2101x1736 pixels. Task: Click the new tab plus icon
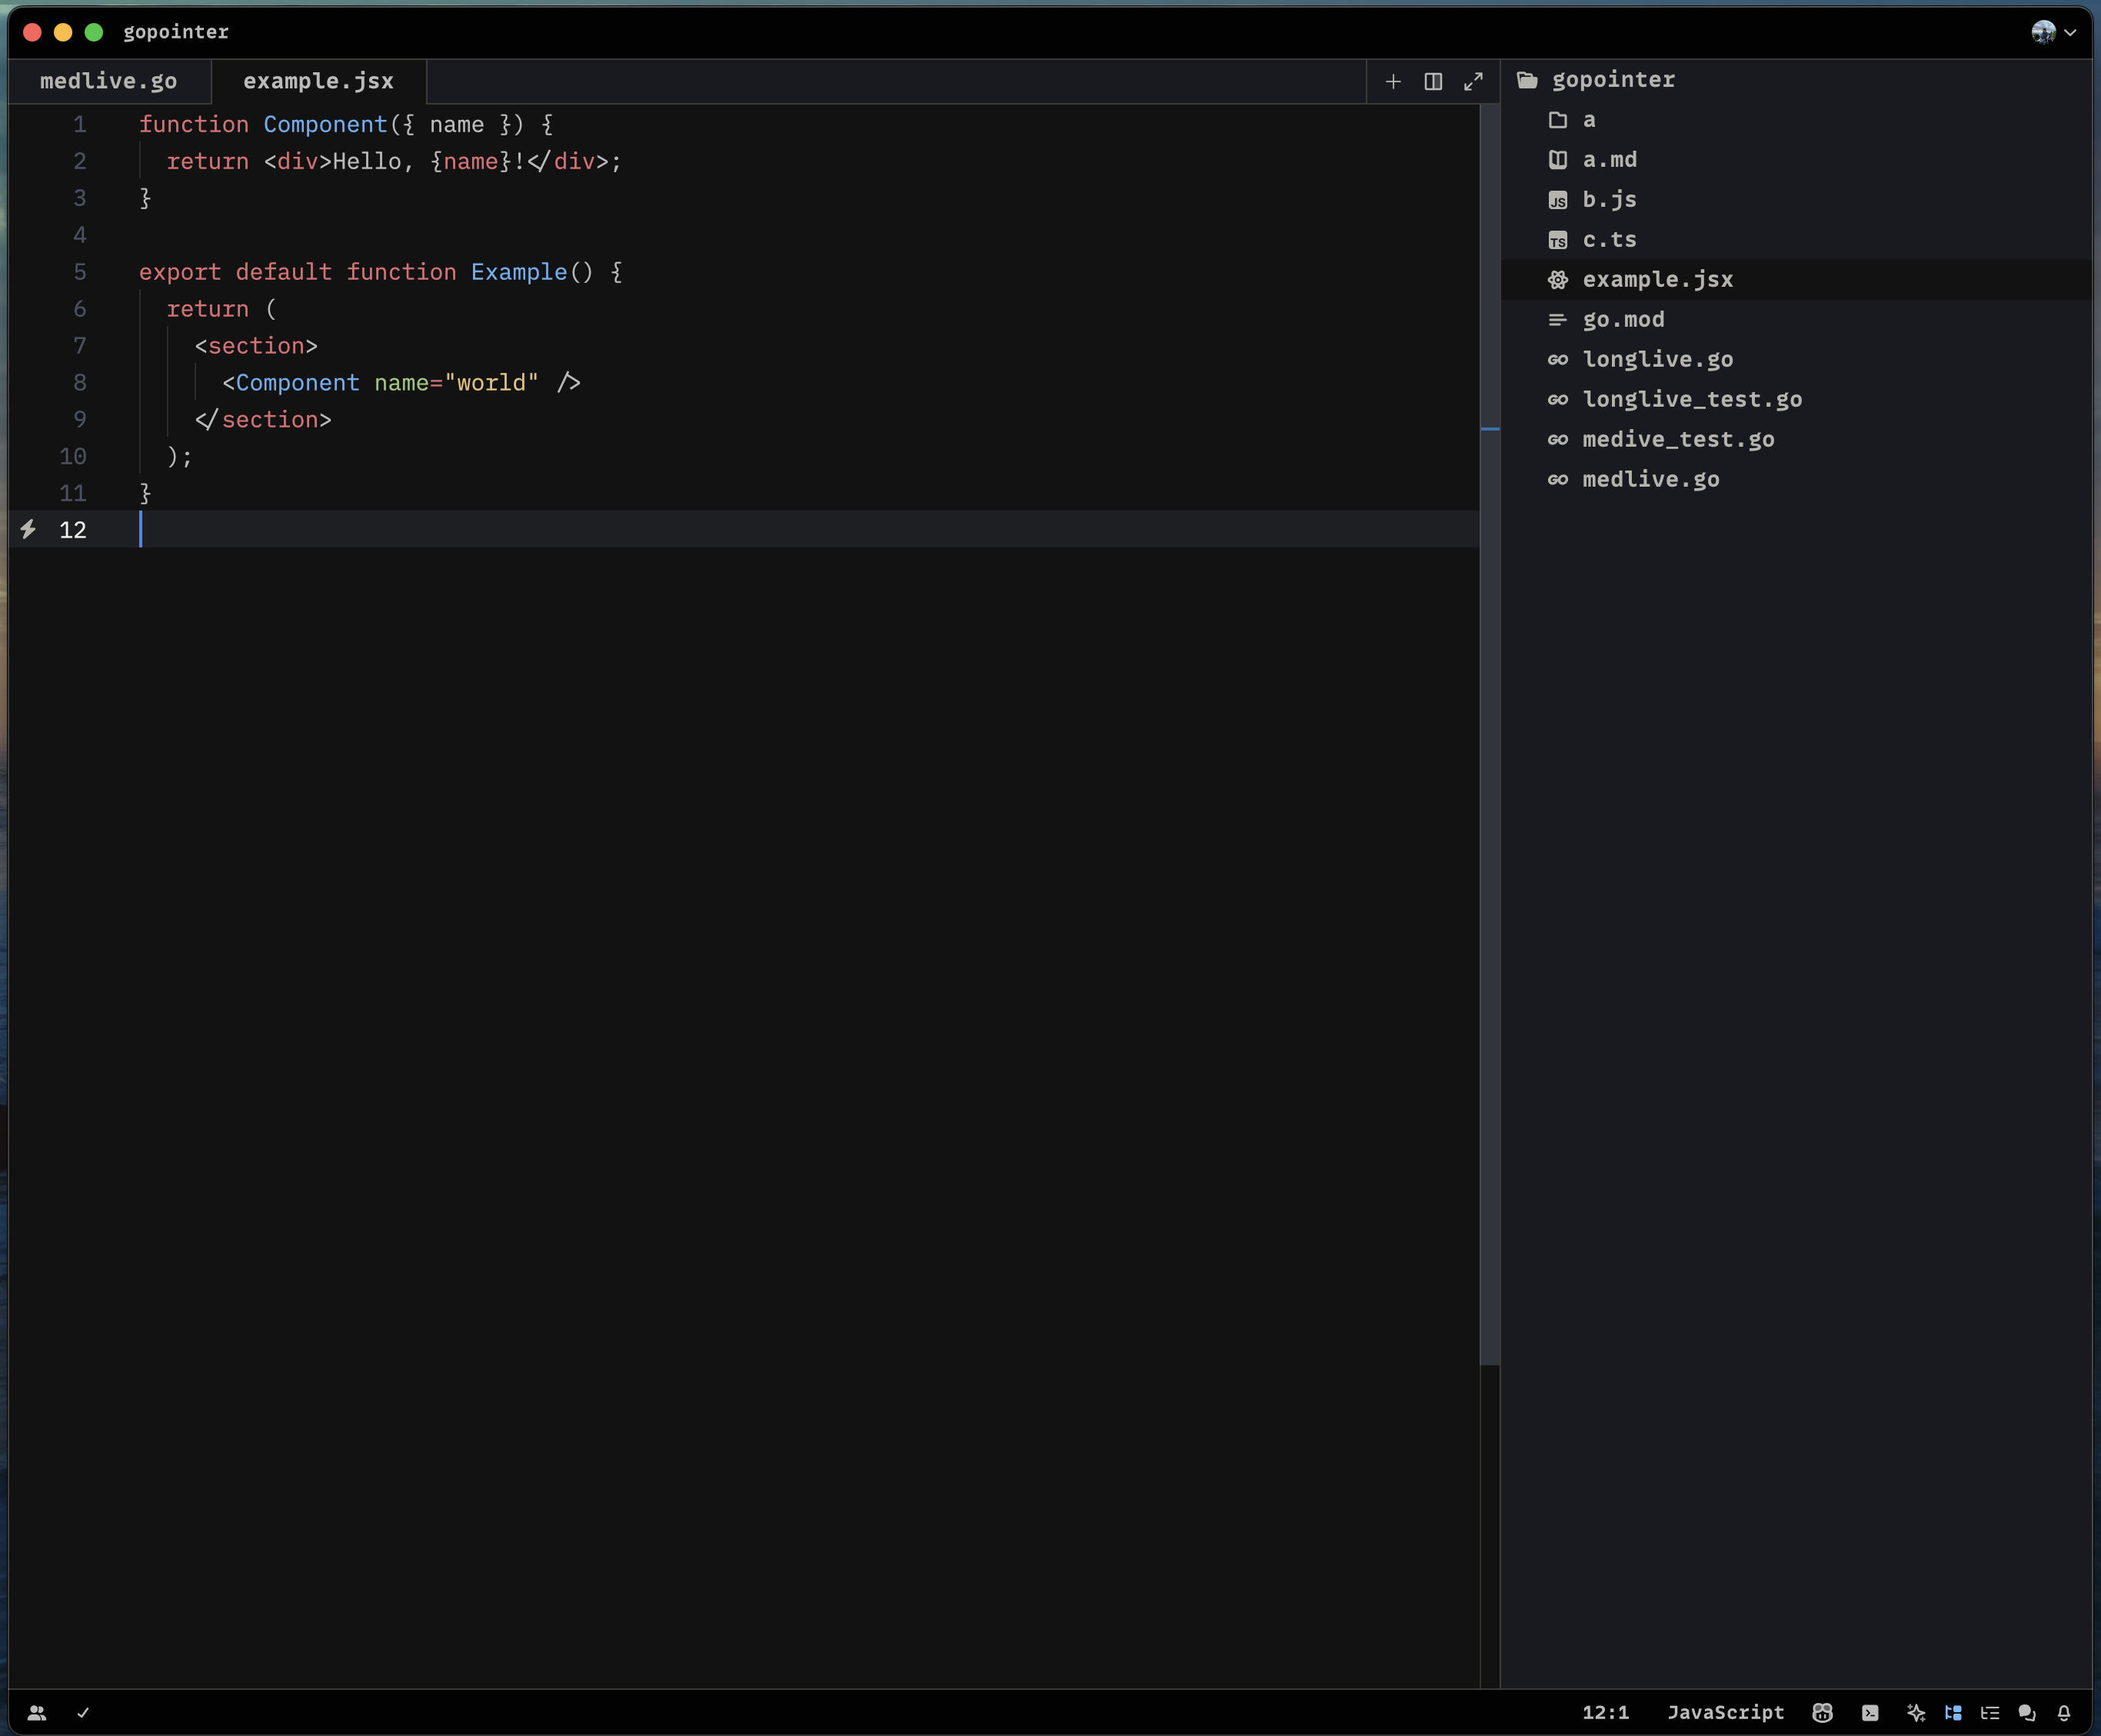pyautogui.click(x=1393, y=81)
